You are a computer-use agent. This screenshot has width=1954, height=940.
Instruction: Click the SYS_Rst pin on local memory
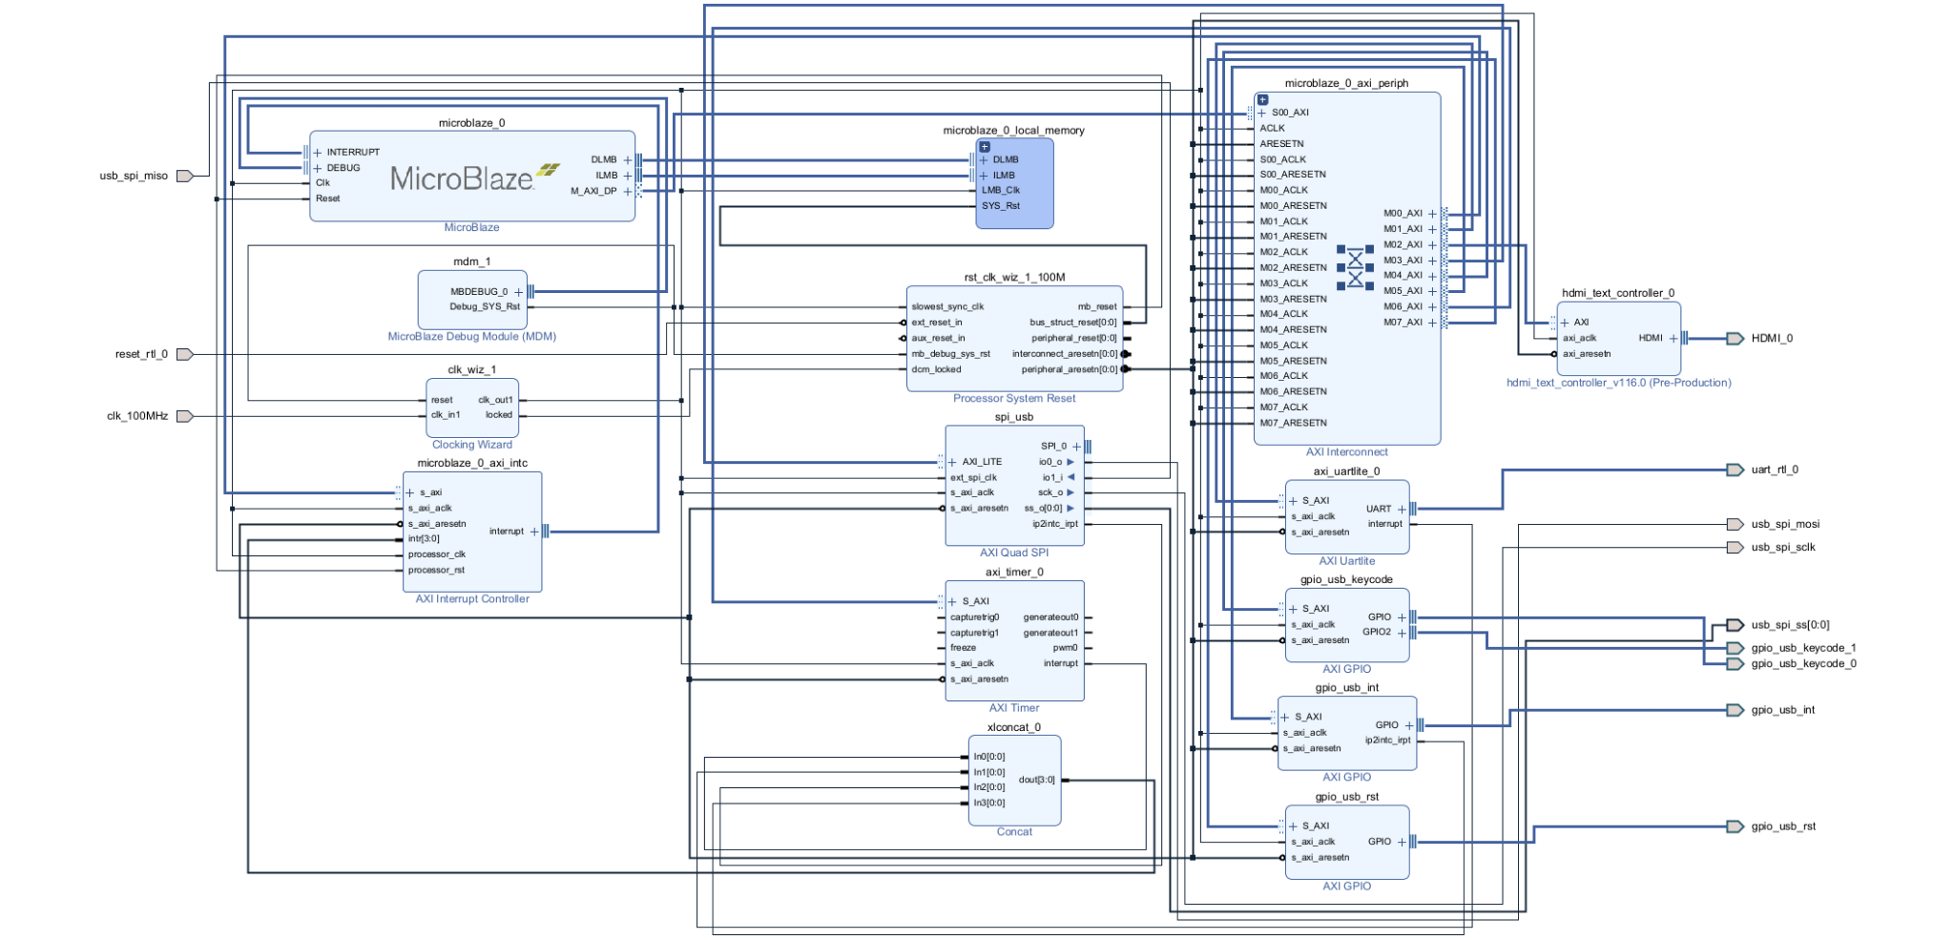point(1001,206)
